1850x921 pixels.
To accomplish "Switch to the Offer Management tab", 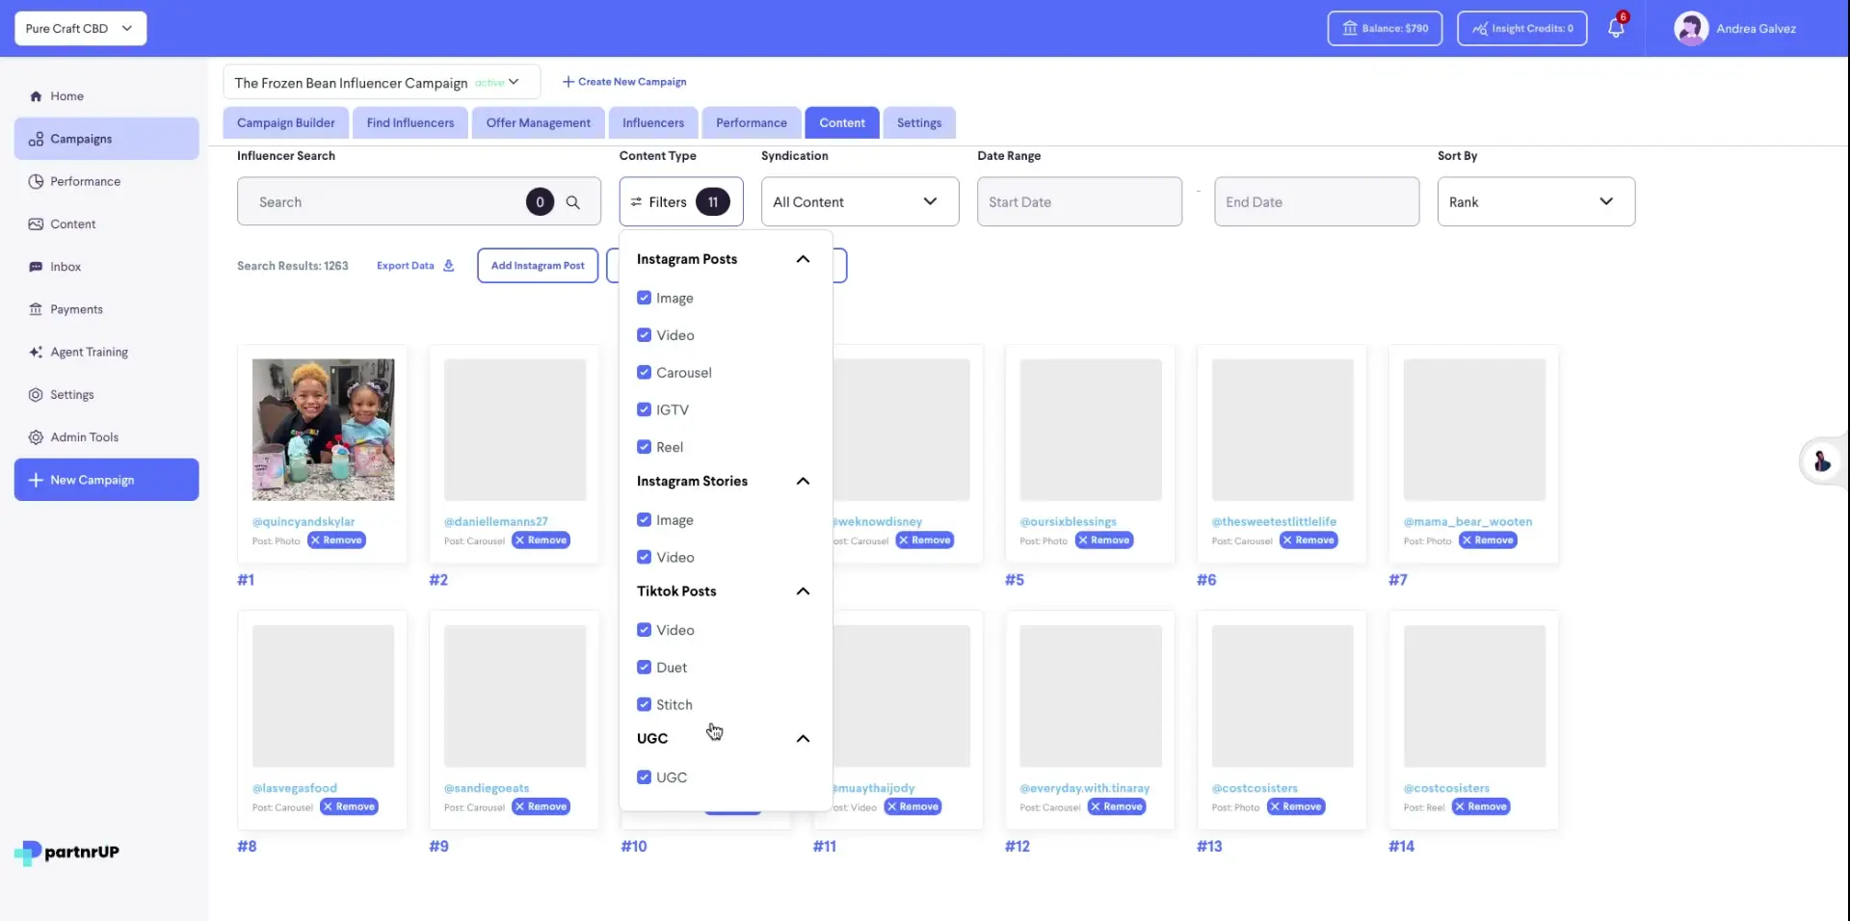I will 538,122.
